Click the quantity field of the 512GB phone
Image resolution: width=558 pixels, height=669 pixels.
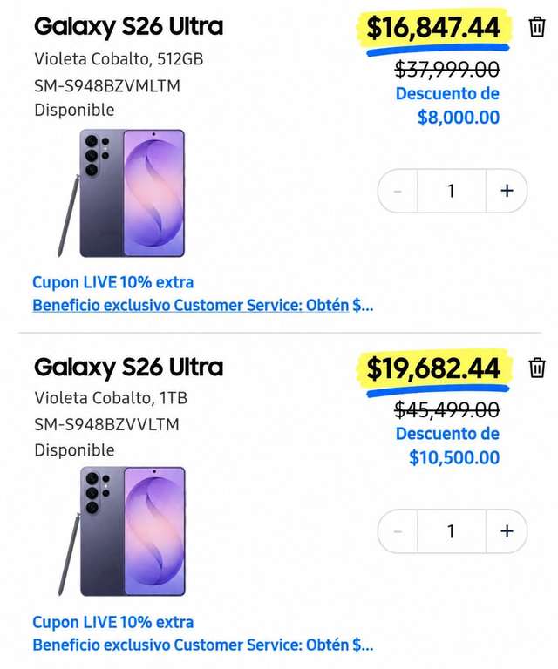(x=452, y=191)
